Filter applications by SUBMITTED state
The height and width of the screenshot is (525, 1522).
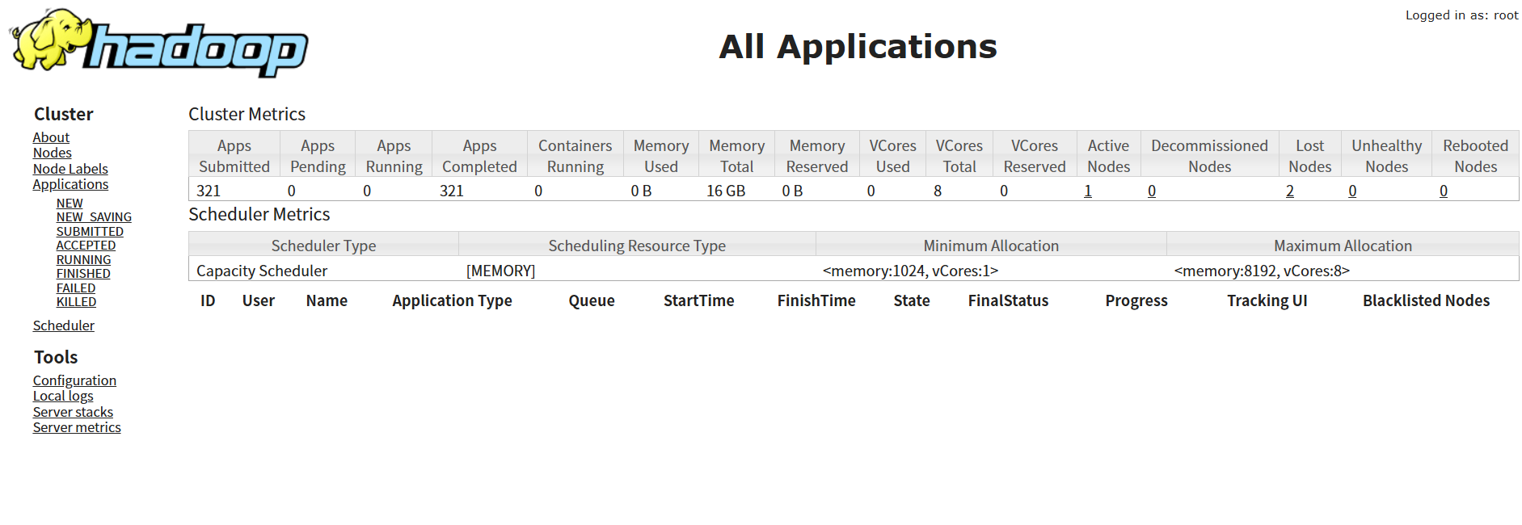click(x=90, y=232)
